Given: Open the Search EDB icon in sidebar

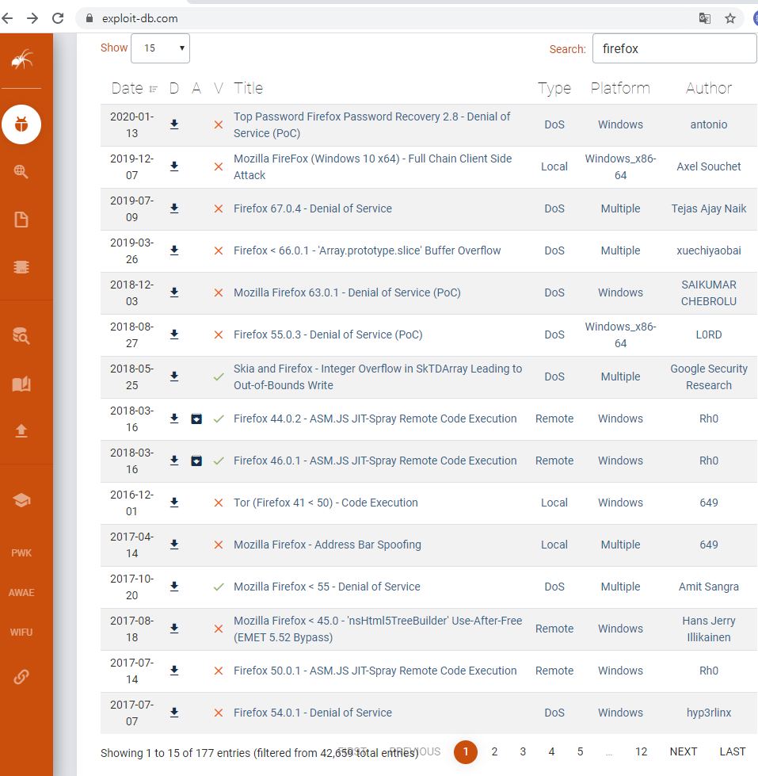Looking at the screenshot, I should click(21, 336).
